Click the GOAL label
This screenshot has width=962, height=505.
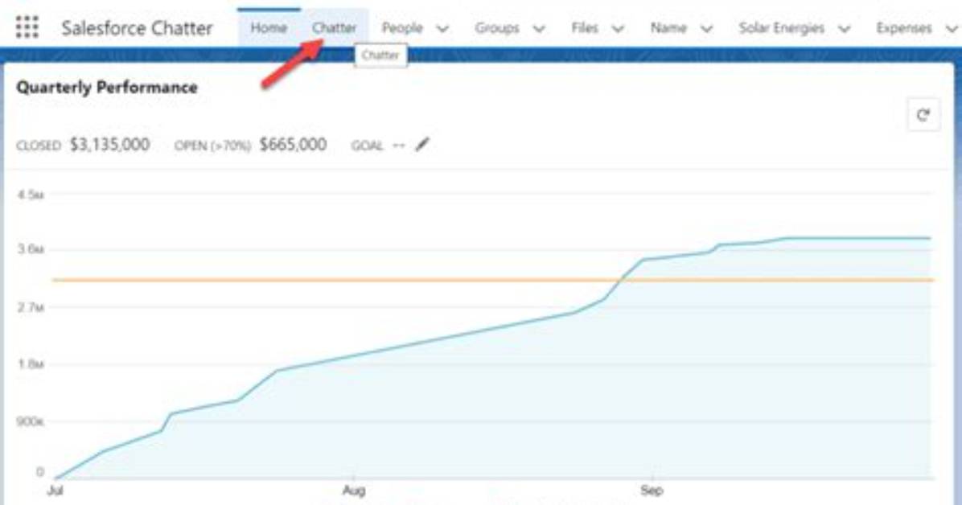tap(367, 146)
